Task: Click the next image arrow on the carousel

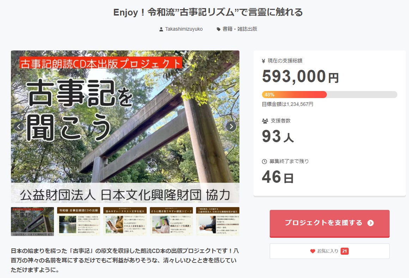Action: click(231, 127)
